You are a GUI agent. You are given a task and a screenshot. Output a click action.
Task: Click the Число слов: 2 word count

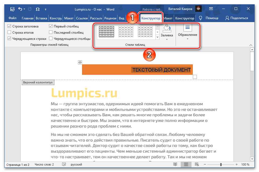tap(44, 164)
